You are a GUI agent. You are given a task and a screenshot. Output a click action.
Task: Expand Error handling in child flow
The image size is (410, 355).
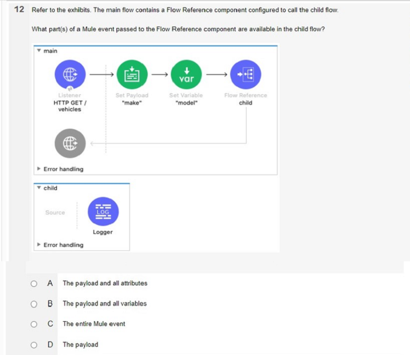39,244
